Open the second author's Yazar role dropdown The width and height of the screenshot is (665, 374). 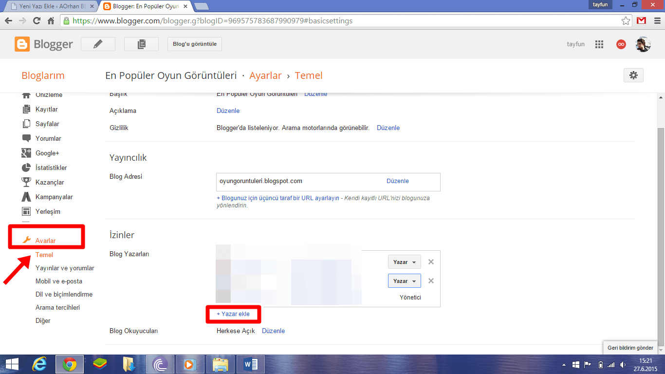(x=404, y=281)
